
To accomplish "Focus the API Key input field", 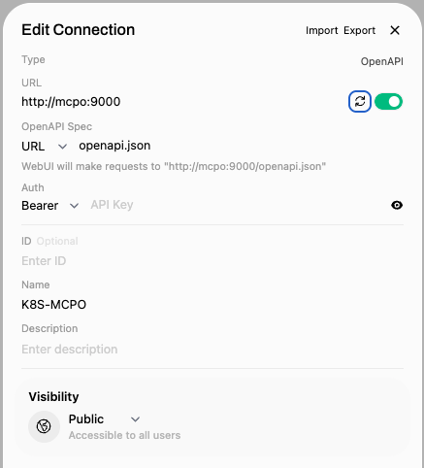I will 238,205.
